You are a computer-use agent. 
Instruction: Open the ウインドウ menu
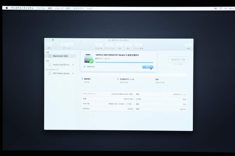coord(78,8)
